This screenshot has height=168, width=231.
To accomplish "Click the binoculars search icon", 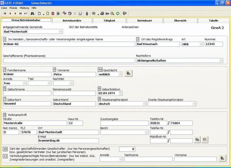I will click(32, 13).
